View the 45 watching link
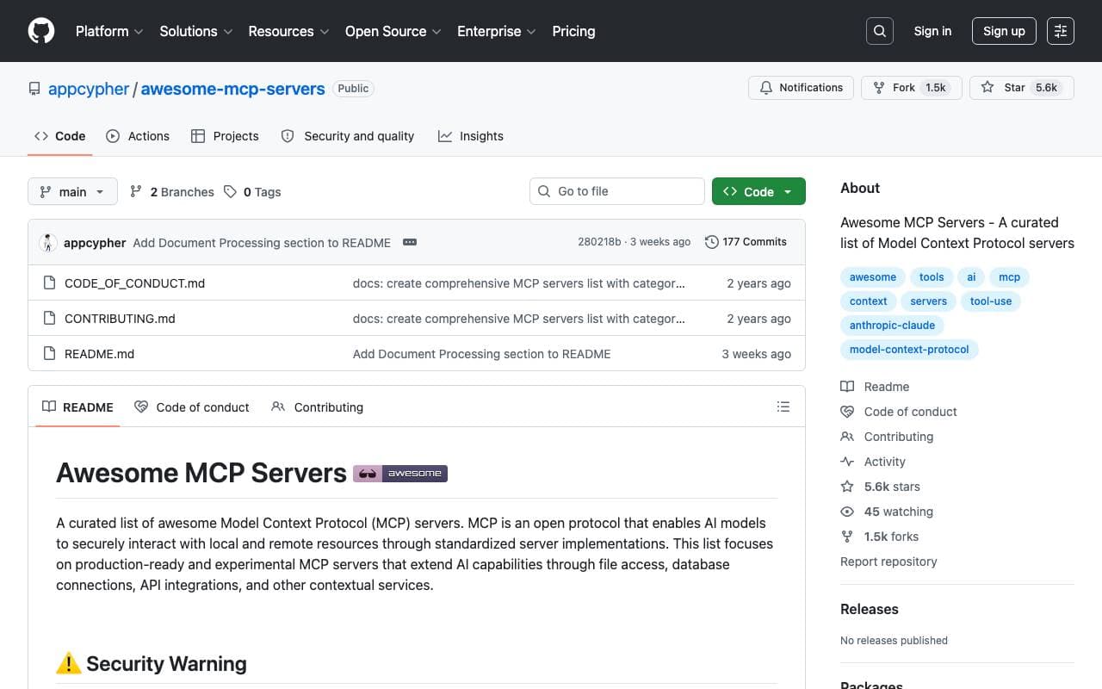The width and height of the screenshot is (1102, 689). point(887,512)
